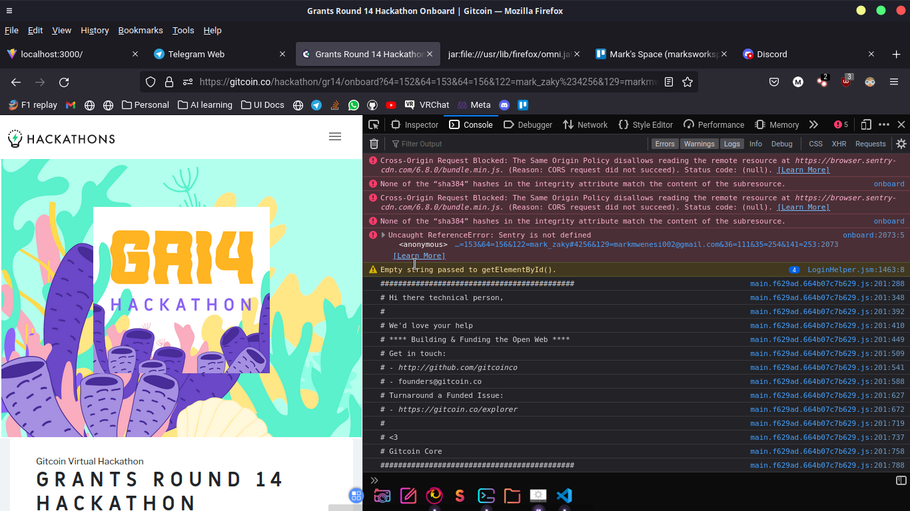The width and height of the screenshot is (910, 511).
Task: Toggle the Logs filter in the console
Action: pos(732,144)
